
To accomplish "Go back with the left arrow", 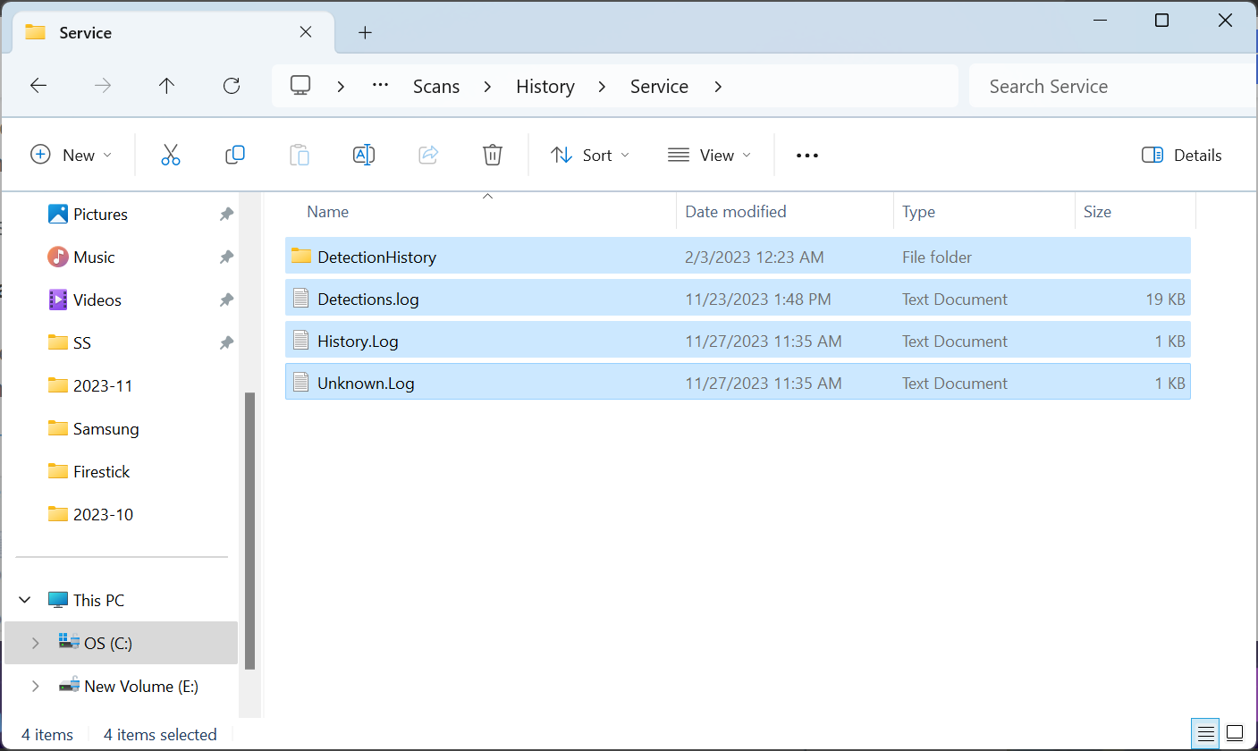I will 38,86.
